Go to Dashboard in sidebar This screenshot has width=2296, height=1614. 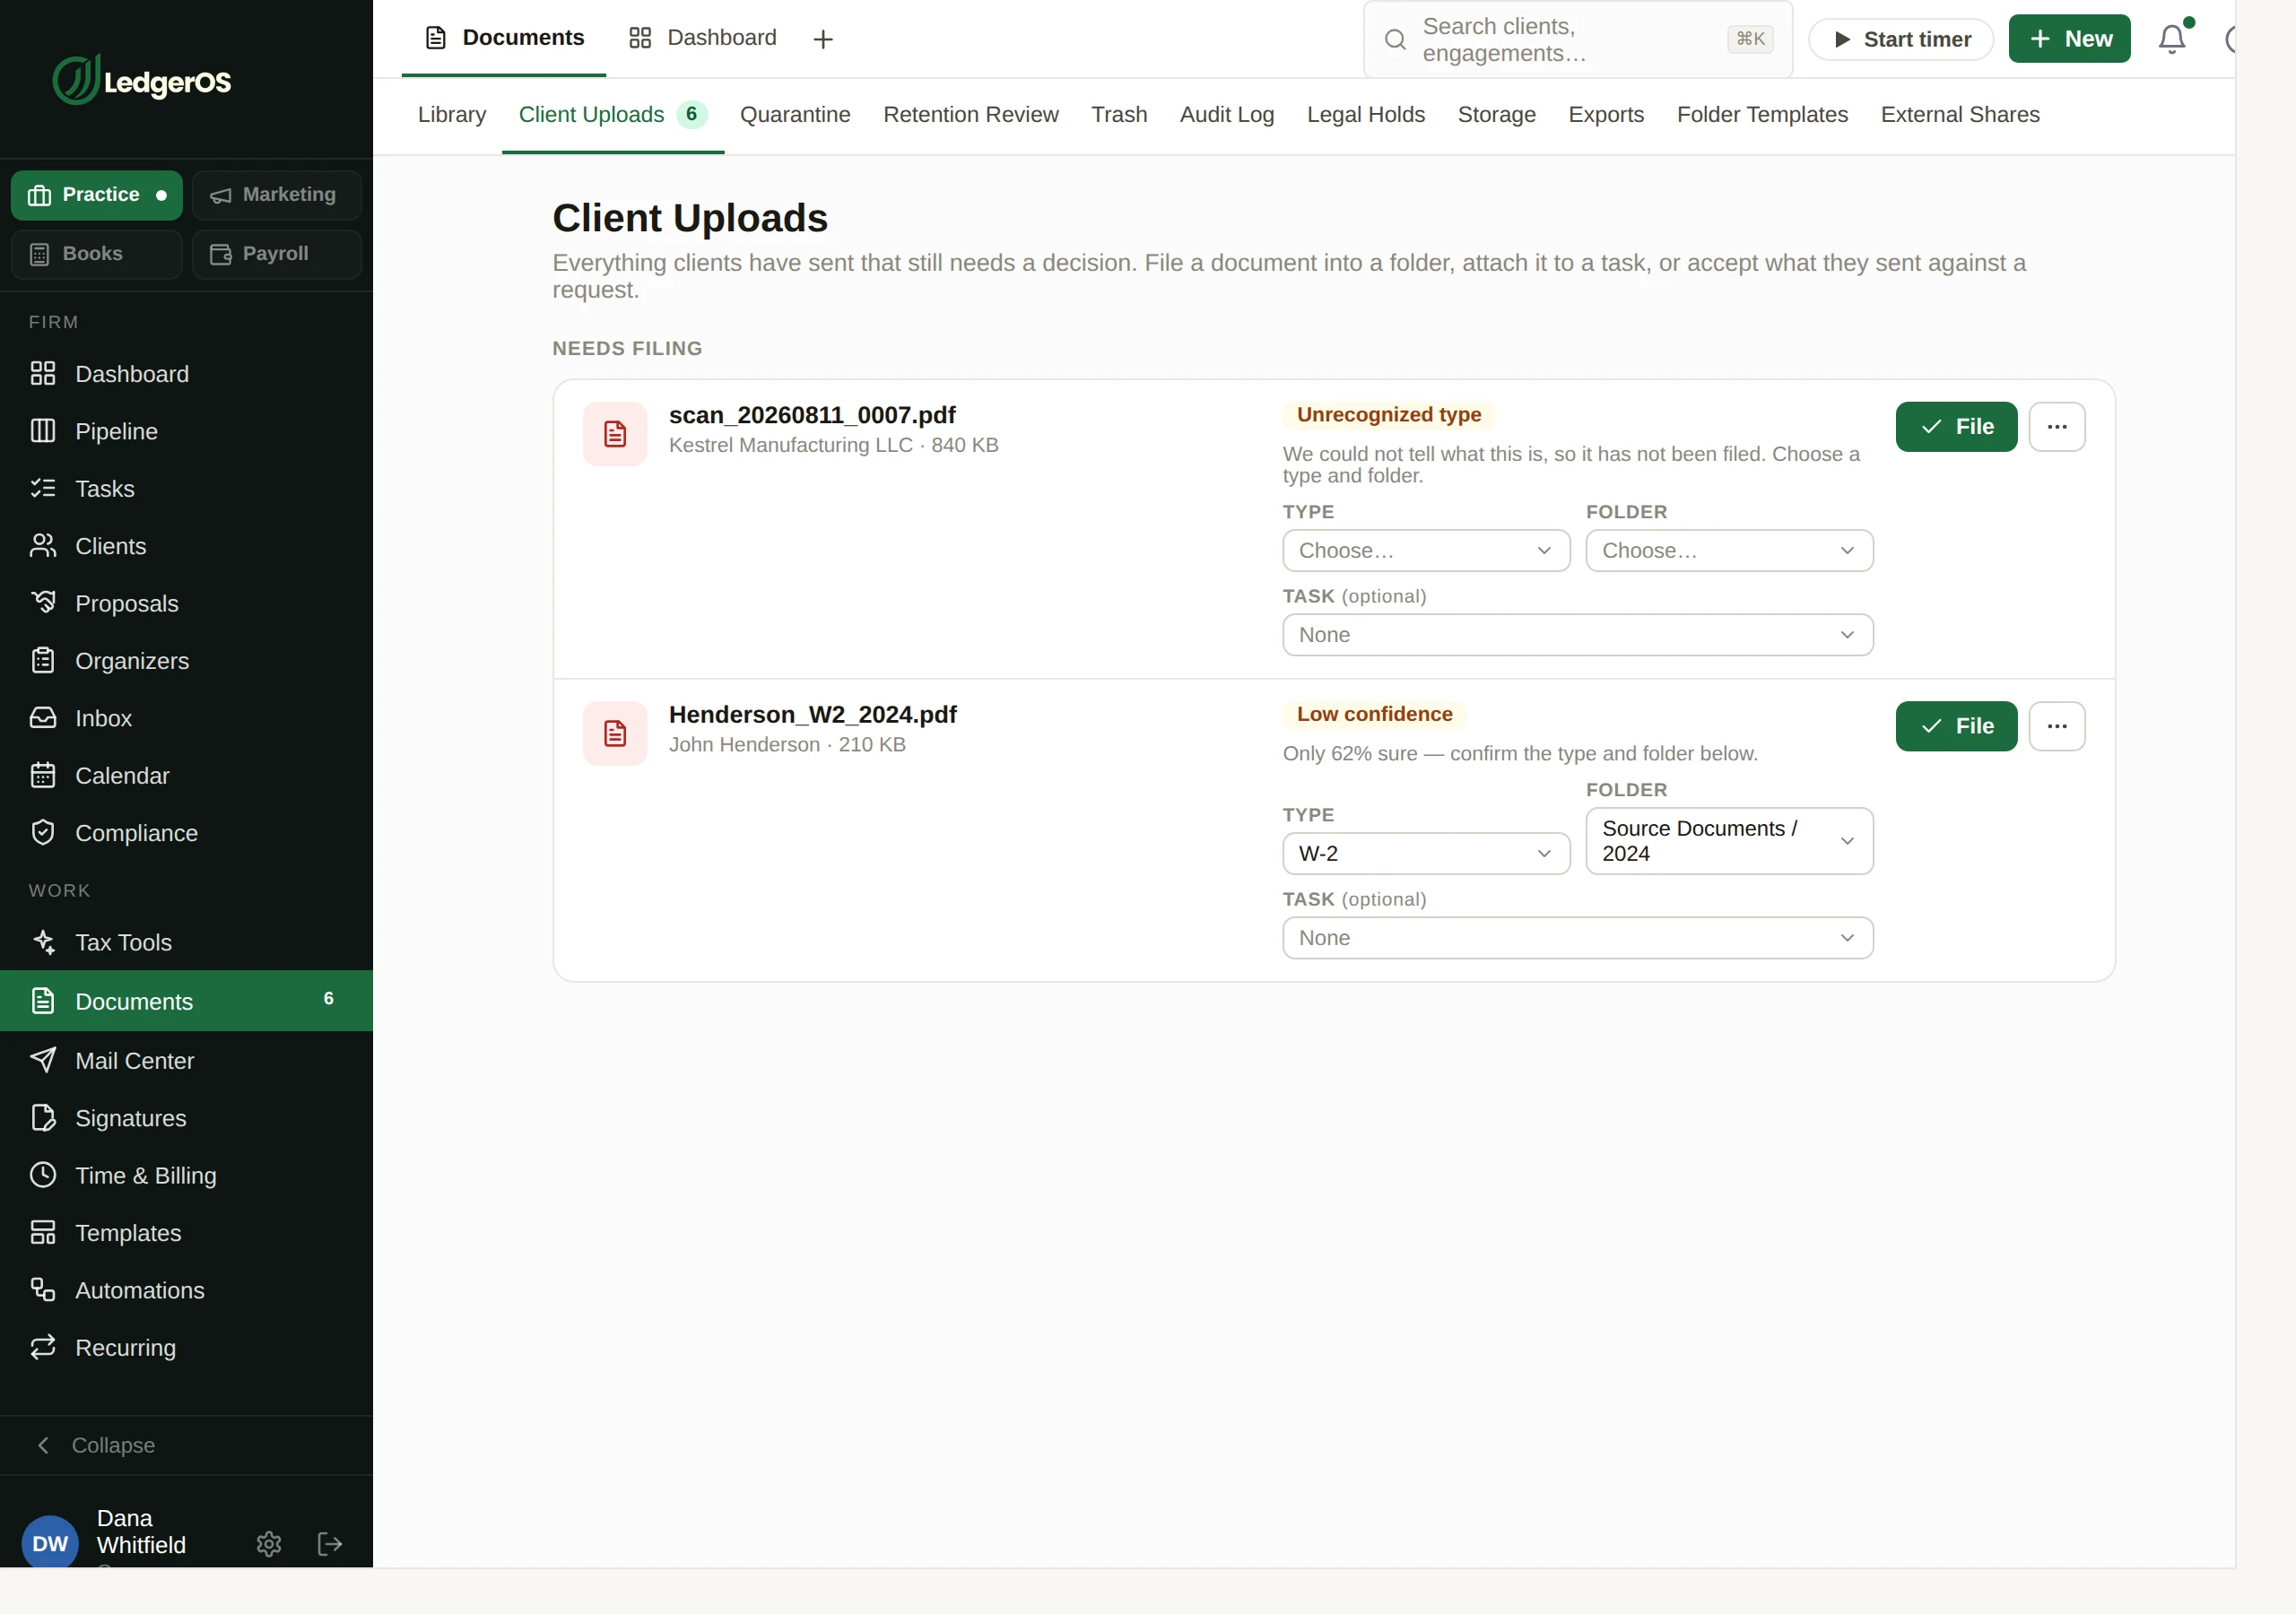[x=186, y=374]
